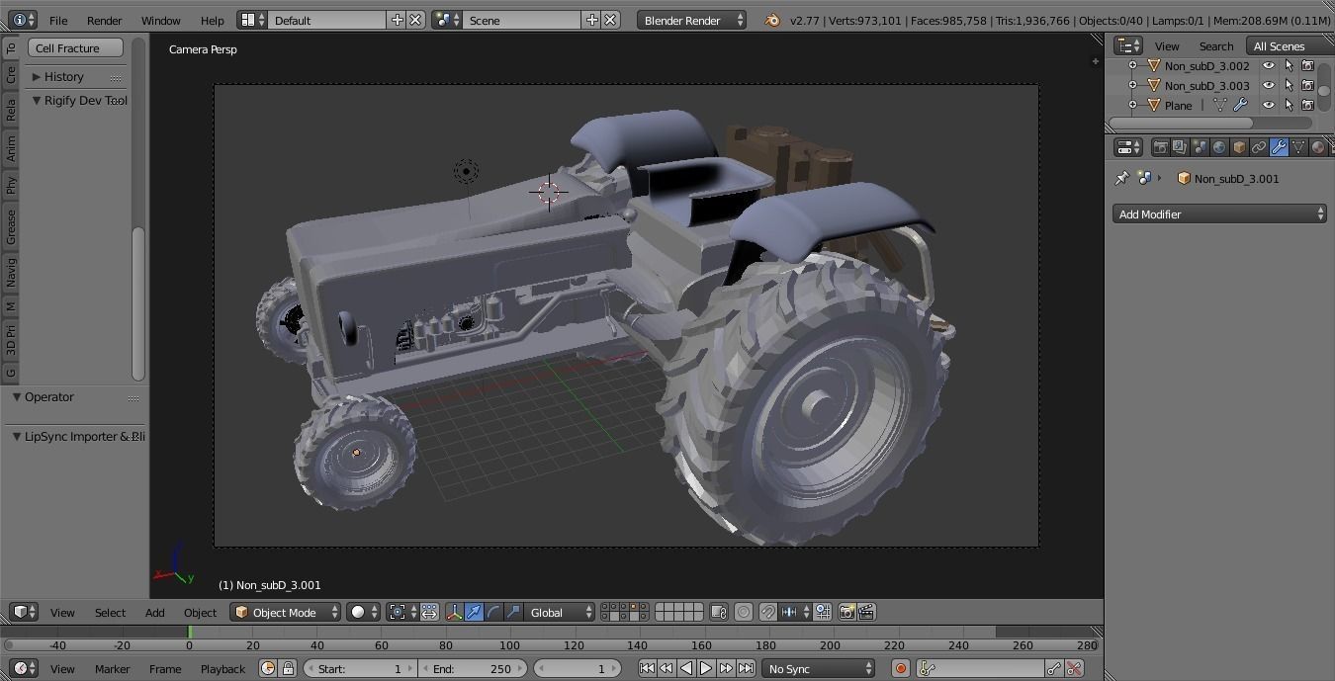Screen dimensions: 1335x681
Task: Open the Render Layers properties tab
Action: (1180, 147)
